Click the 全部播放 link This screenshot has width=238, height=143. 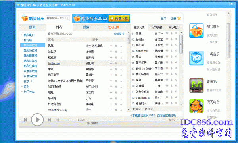coord(119,34)
